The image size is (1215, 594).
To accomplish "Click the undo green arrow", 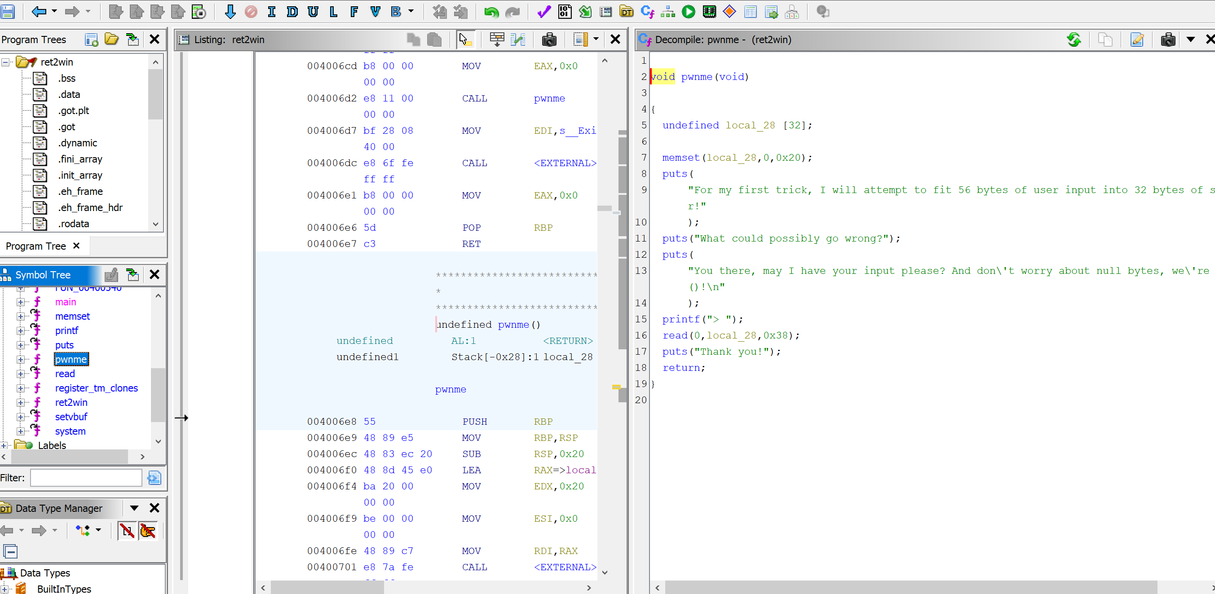I will coord(491,12).
